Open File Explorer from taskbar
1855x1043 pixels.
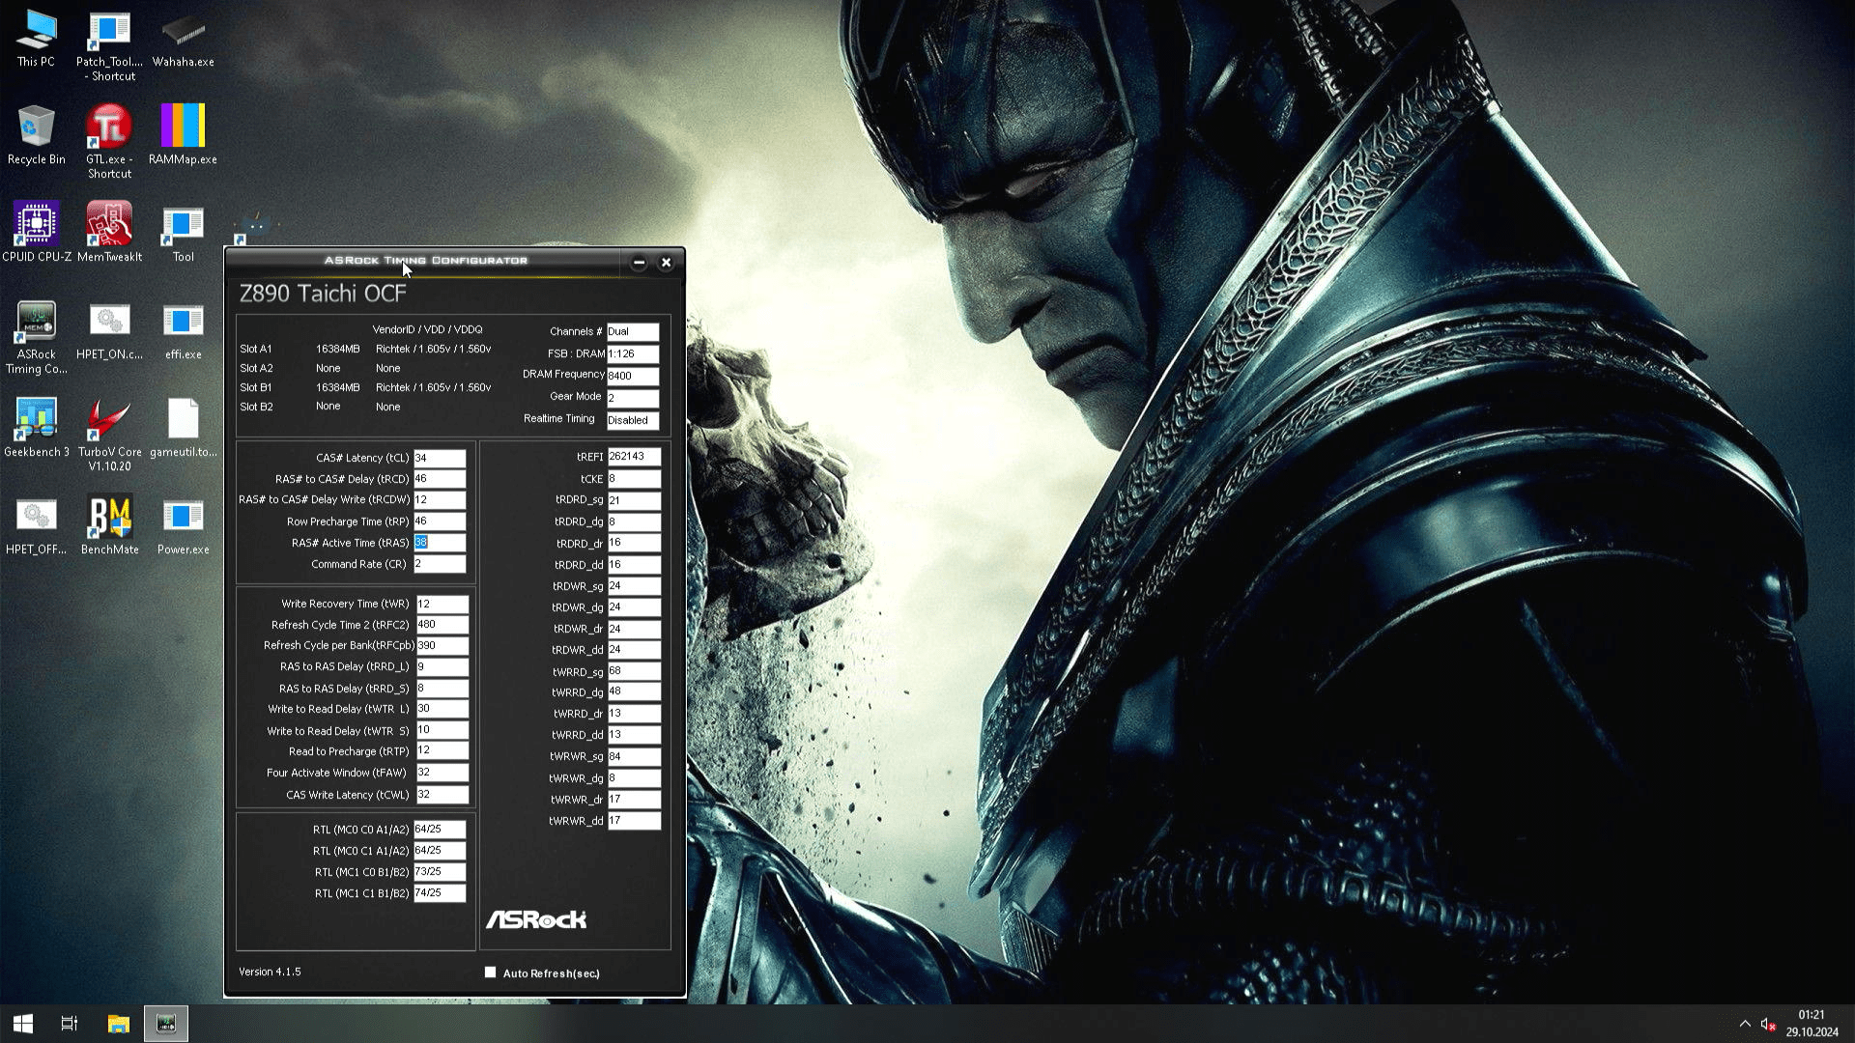[x=118, y=1024]
